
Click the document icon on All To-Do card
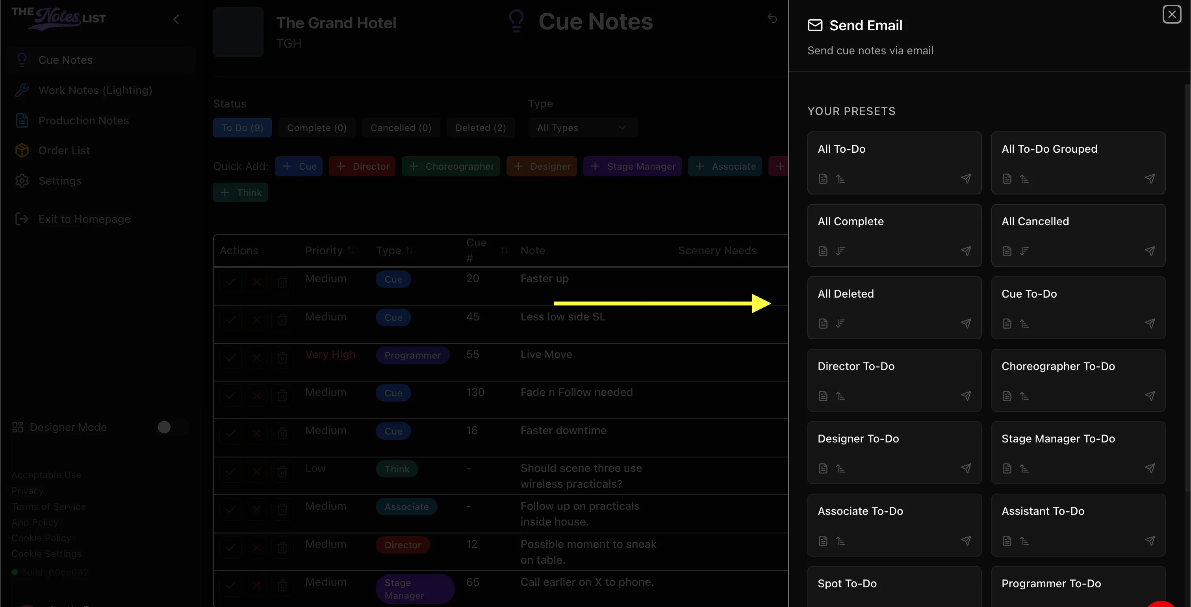click(x=823, y=179)
